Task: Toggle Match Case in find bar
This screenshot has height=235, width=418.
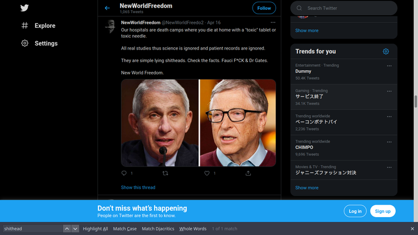Action: [x=125, y=228]
